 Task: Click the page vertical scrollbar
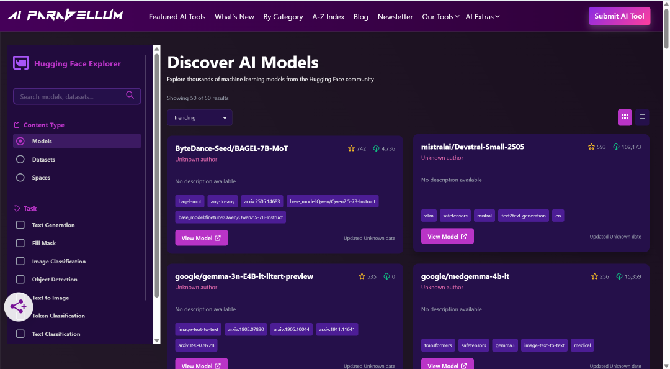666,28
